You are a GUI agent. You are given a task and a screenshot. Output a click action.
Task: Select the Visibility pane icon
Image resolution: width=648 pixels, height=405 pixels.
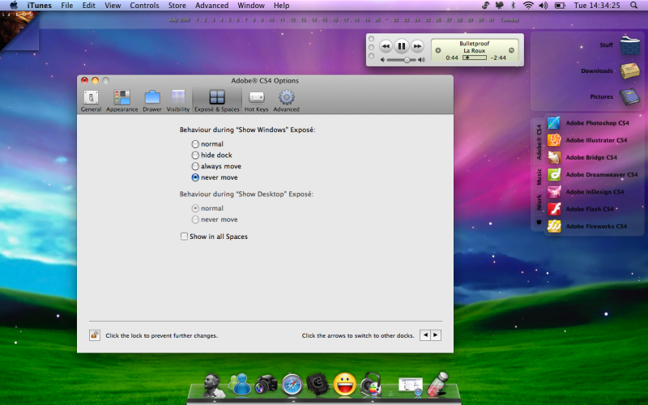(178, 100)
